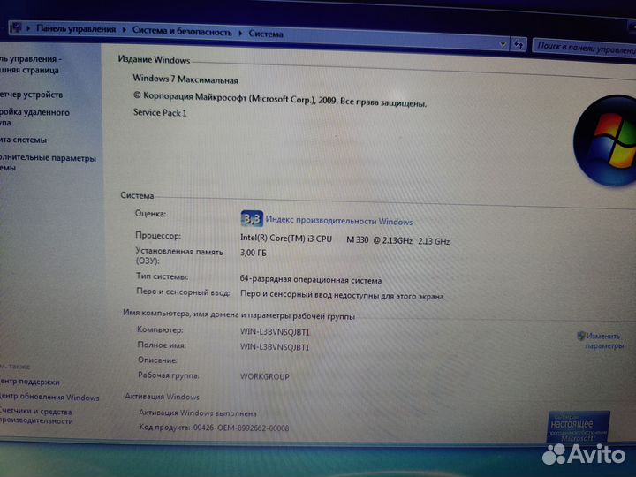Open 'Индекс производительности Windows' link

[x=339, y=221]
